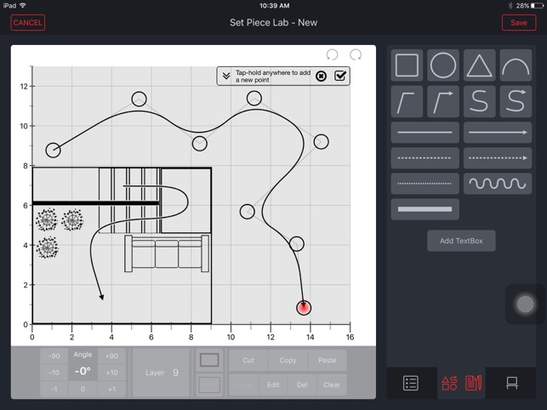547x410 pixels.
Task: Click the Clear button
Action: coord(332,384)
